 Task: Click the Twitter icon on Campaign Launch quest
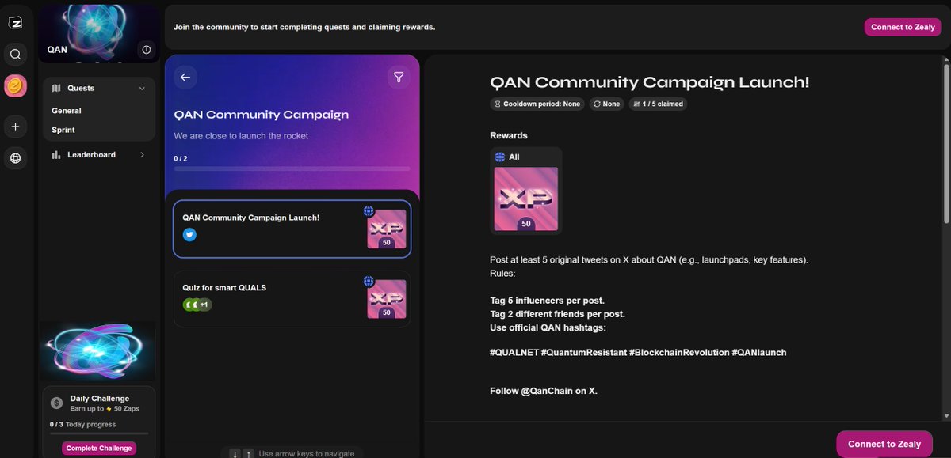coord(189,235)
